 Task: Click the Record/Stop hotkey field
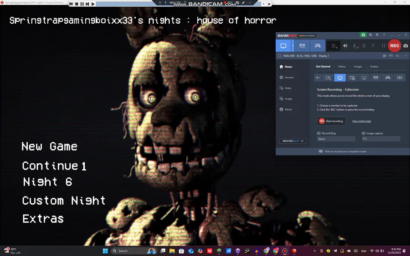(x=336, y=139)
